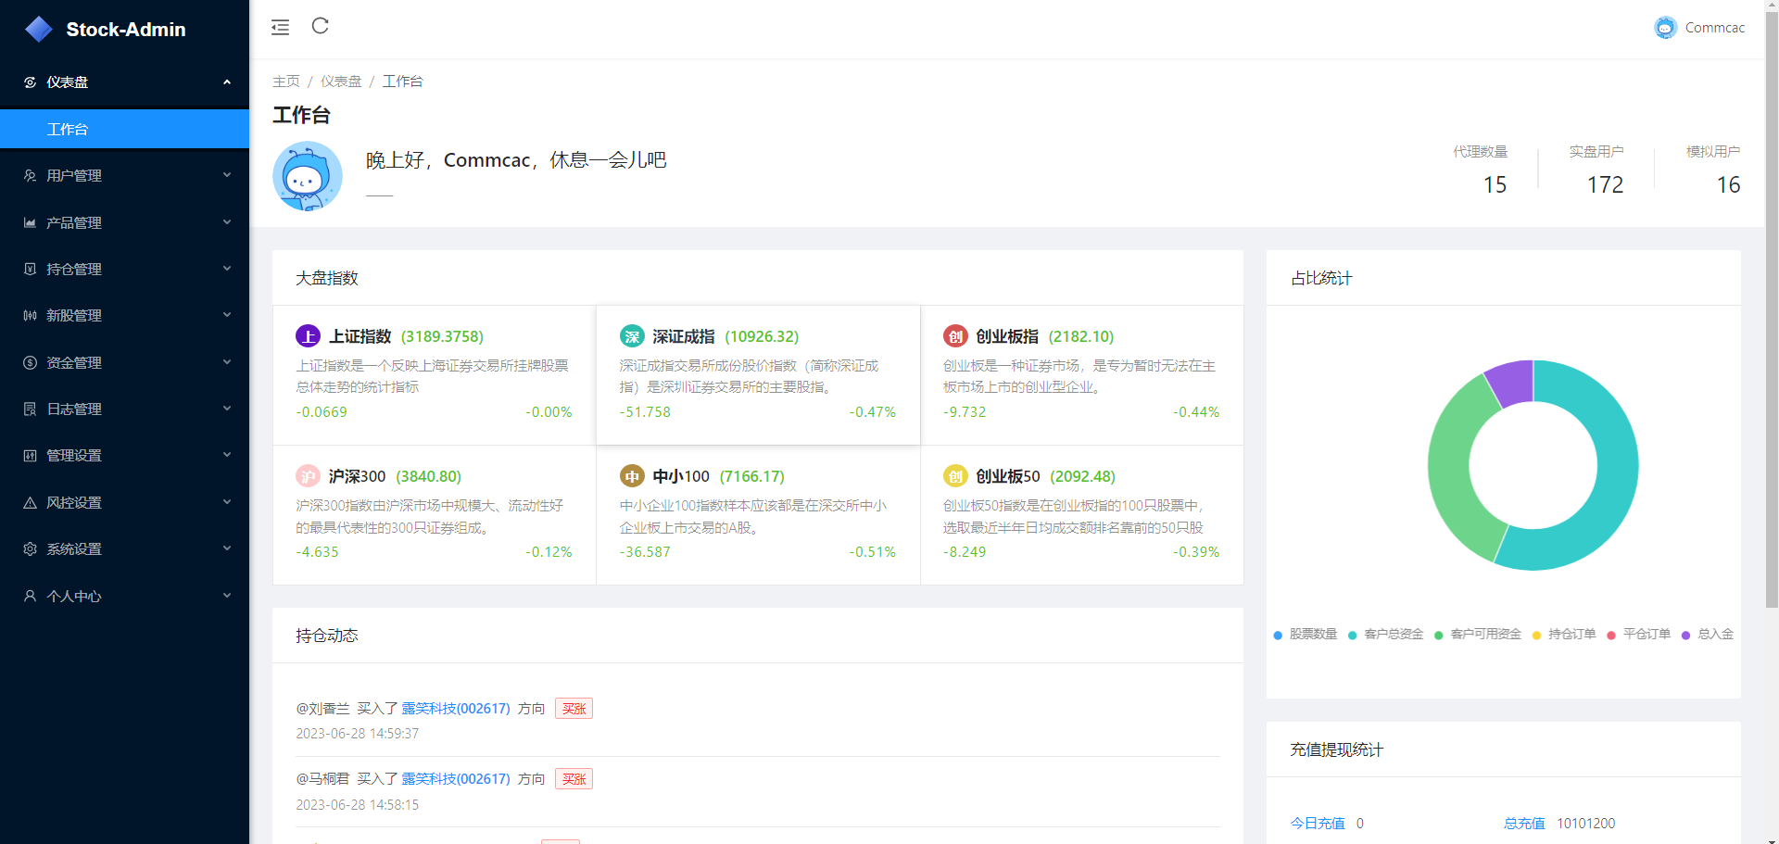Click the large profile avatar beside greeting
Screen dimensions: 1779x844
(308, 176)
